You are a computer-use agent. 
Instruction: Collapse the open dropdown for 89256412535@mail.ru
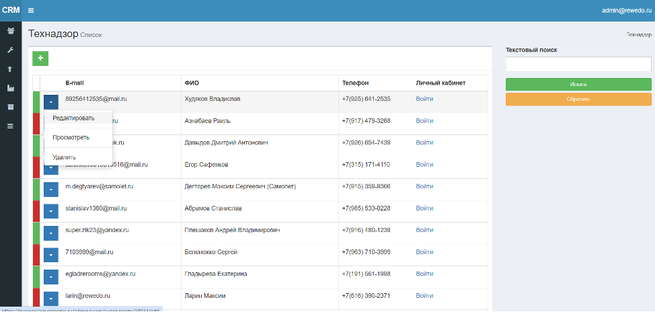pos(51,102)
